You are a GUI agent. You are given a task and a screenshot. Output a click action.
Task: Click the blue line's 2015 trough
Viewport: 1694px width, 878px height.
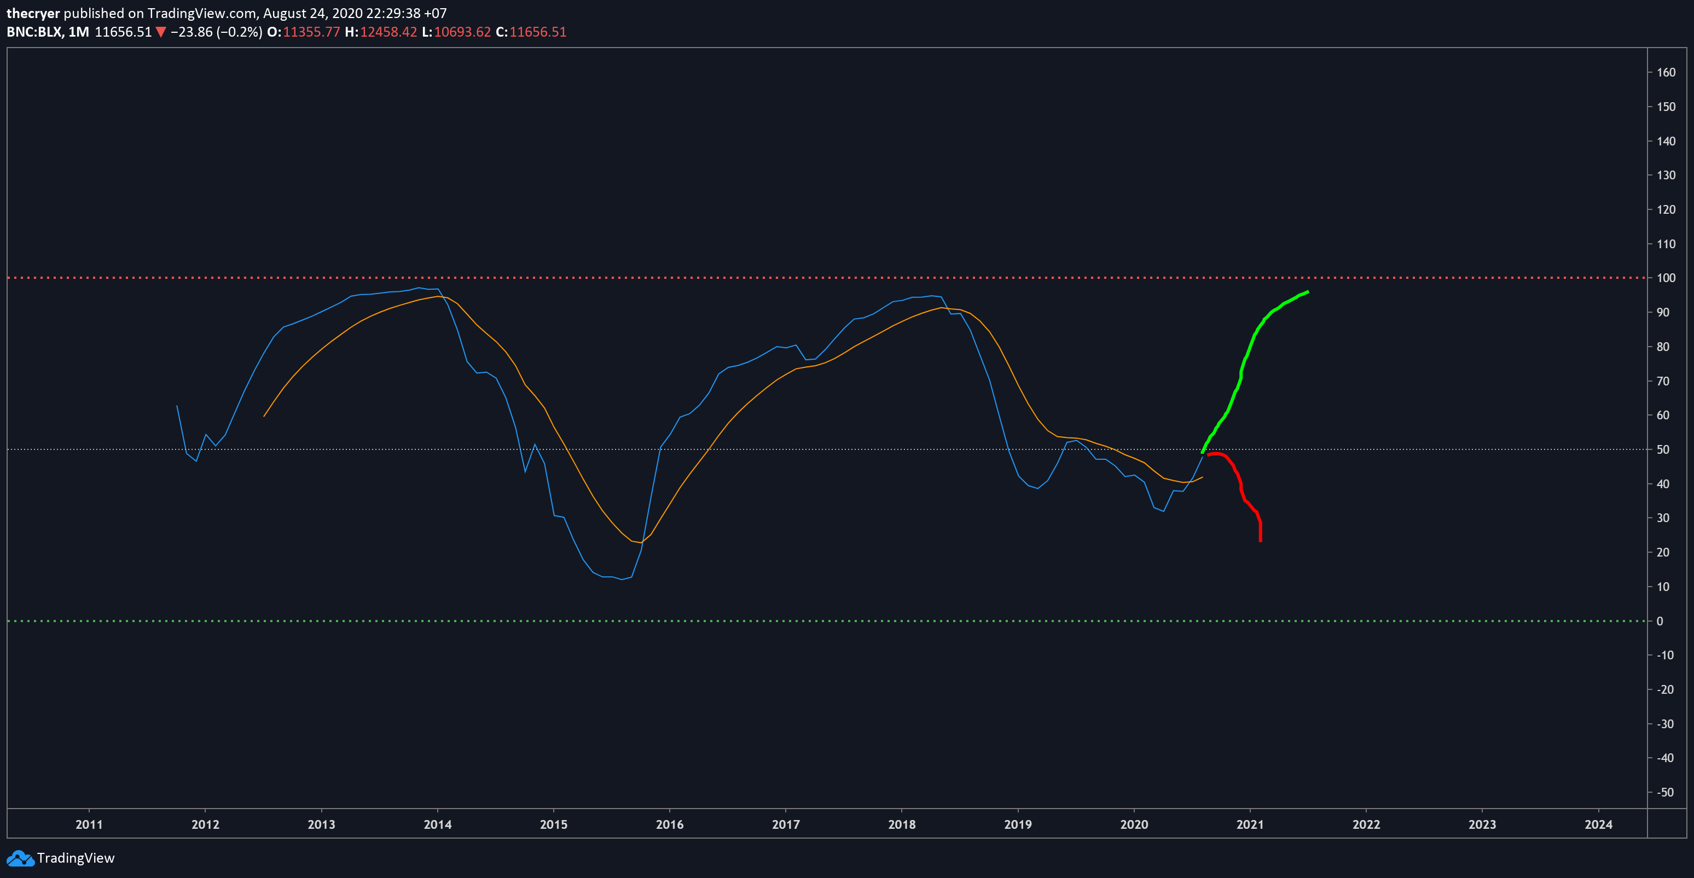point(622,579)
